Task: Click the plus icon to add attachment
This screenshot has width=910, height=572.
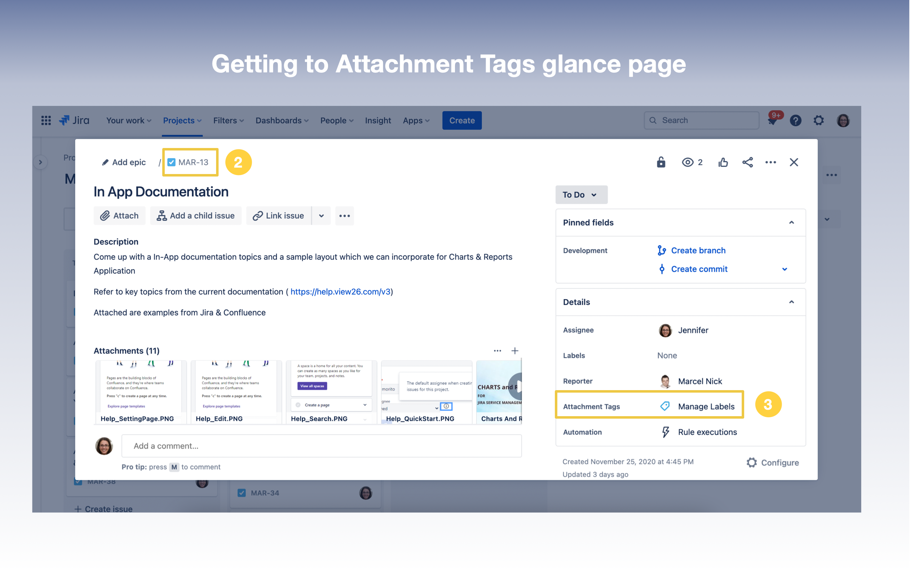Action: click(515, 351)
